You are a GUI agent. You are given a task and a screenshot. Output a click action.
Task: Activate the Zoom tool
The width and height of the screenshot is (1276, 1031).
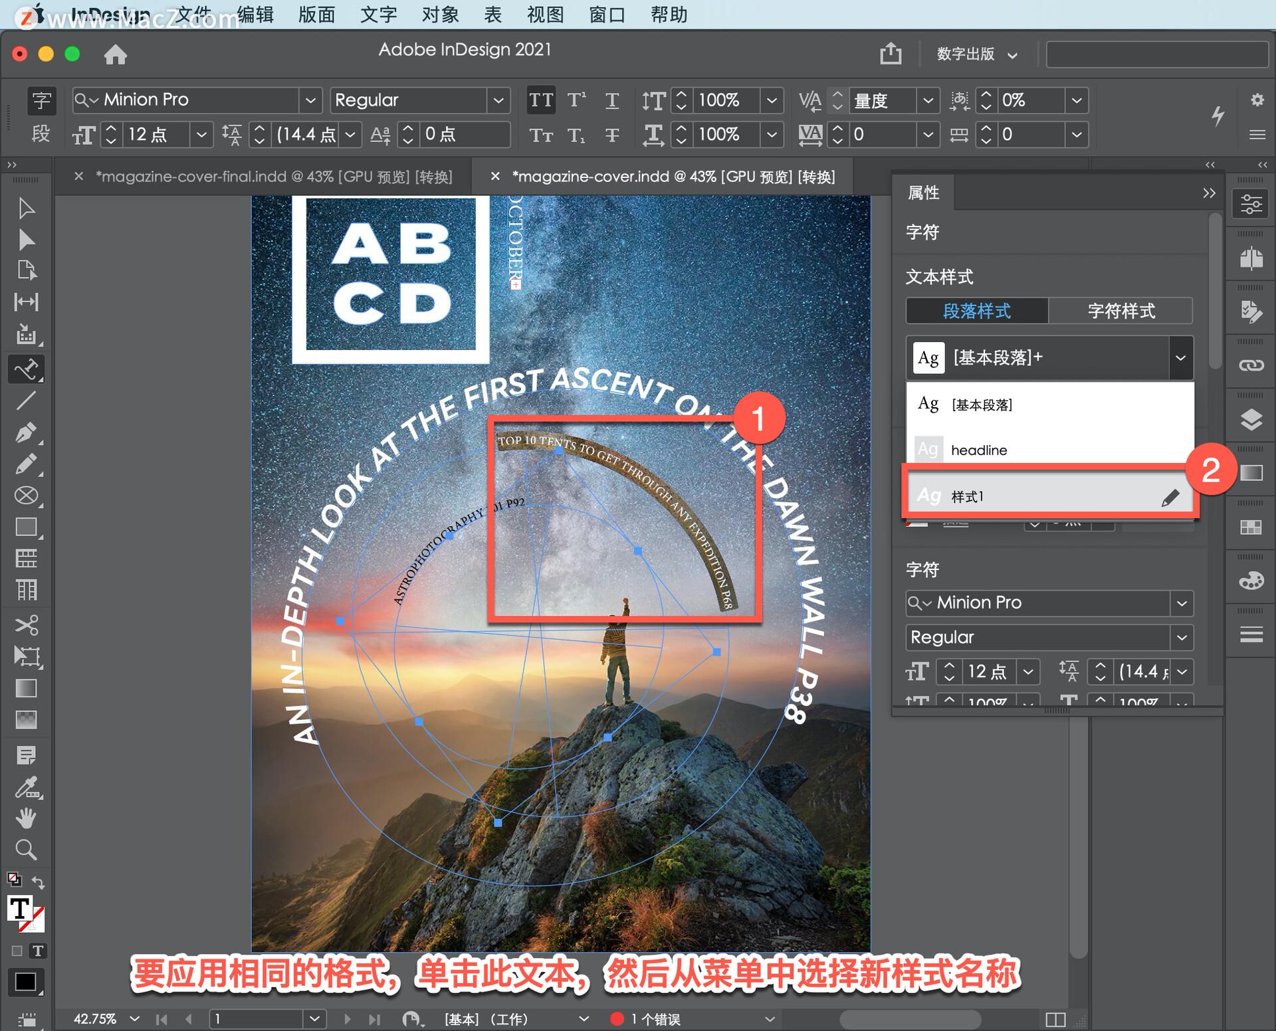27,850
